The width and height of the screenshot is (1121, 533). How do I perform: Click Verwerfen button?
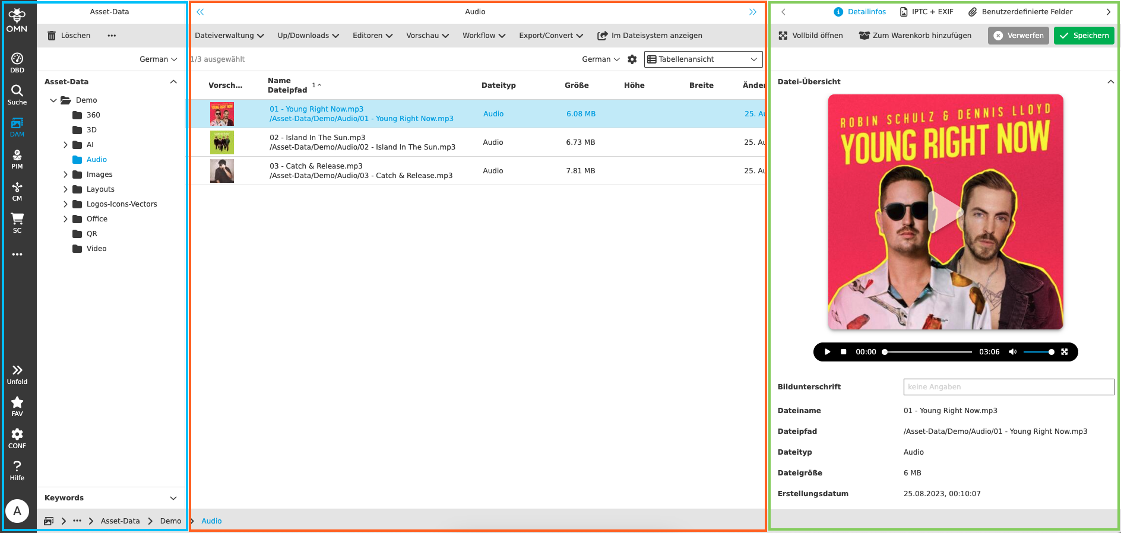coord(1018,36)
